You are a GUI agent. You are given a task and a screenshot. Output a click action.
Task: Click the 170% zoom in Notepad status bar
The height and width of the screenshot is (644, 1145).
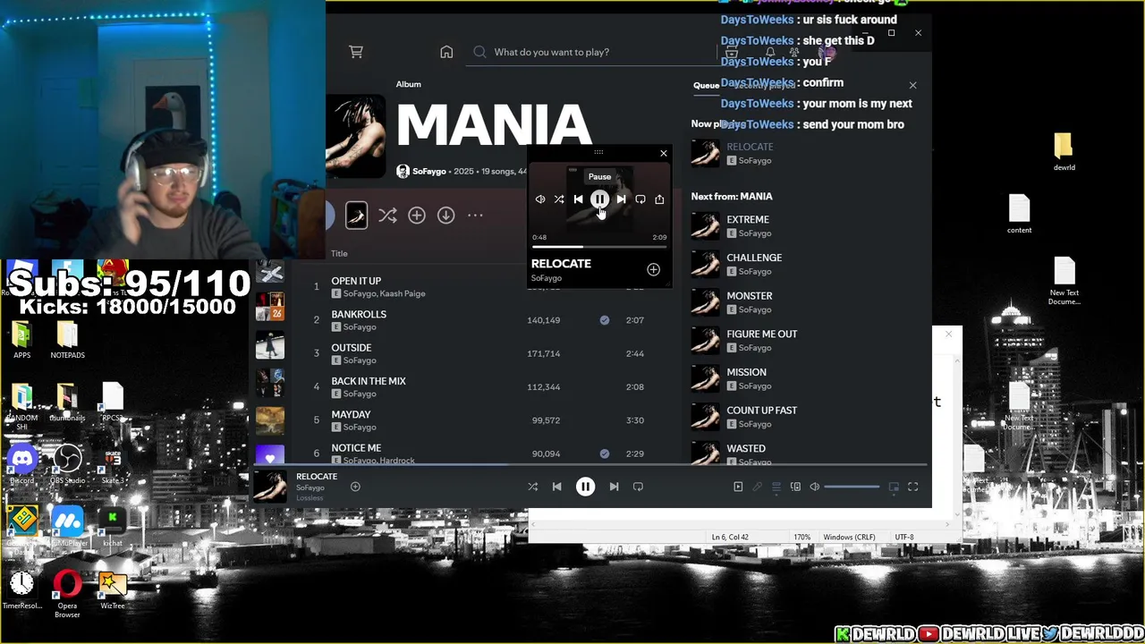pos(801,537)
